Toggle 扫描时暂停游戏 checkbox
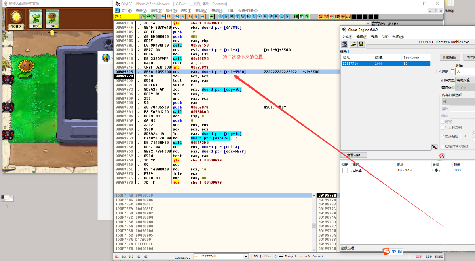The width and height of the screenshot is (475, 261). coord(443,146)
